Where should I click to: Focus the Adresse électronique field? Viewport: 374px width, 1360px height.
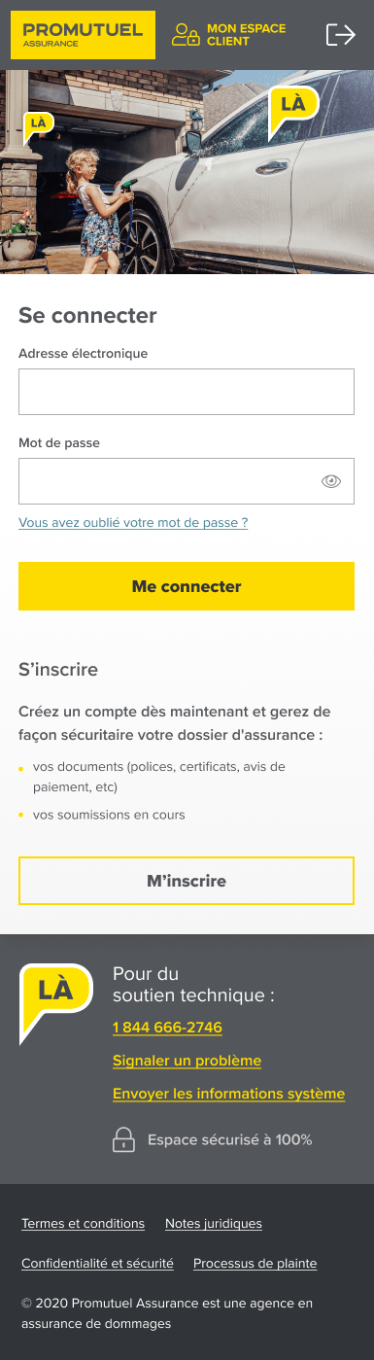187,392
